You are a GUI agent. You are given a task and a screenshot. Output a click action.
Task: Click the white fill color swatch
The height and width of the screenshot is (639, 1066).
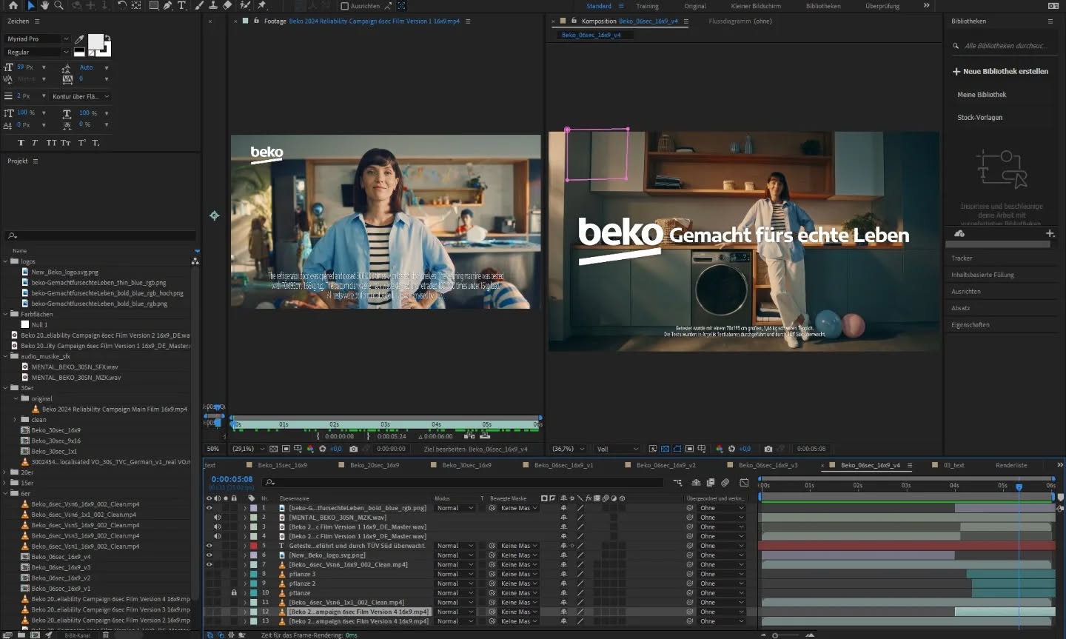pyautogui.click(x=95, y=41)
